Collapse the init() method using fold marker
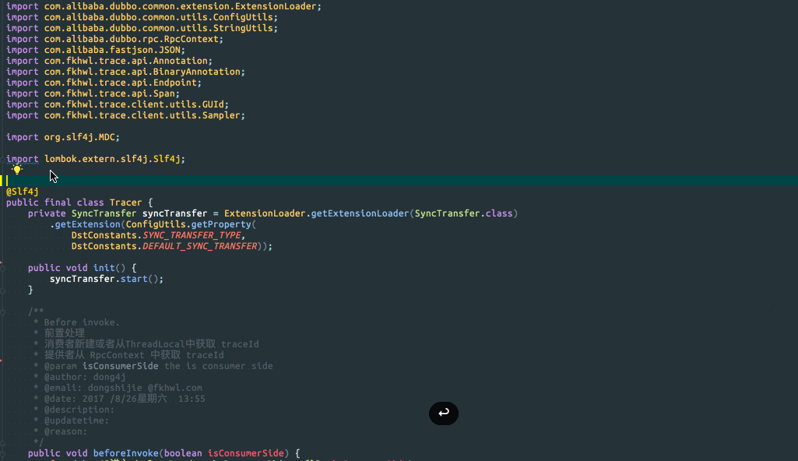This screenshot has height=461, width=798. tap(3, 268)
